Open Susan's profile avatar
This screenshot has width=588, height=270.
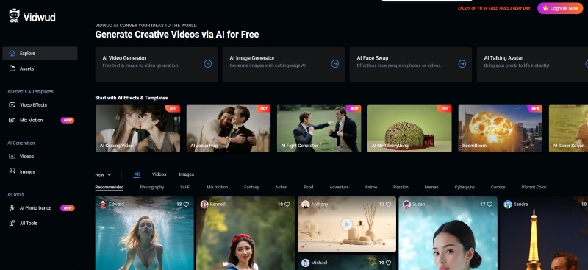tap(406, 205)
